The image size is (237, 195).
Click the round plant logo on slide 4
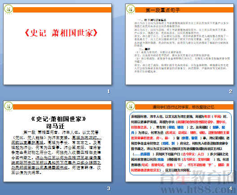pyautogui.click(x=131, y=106)
